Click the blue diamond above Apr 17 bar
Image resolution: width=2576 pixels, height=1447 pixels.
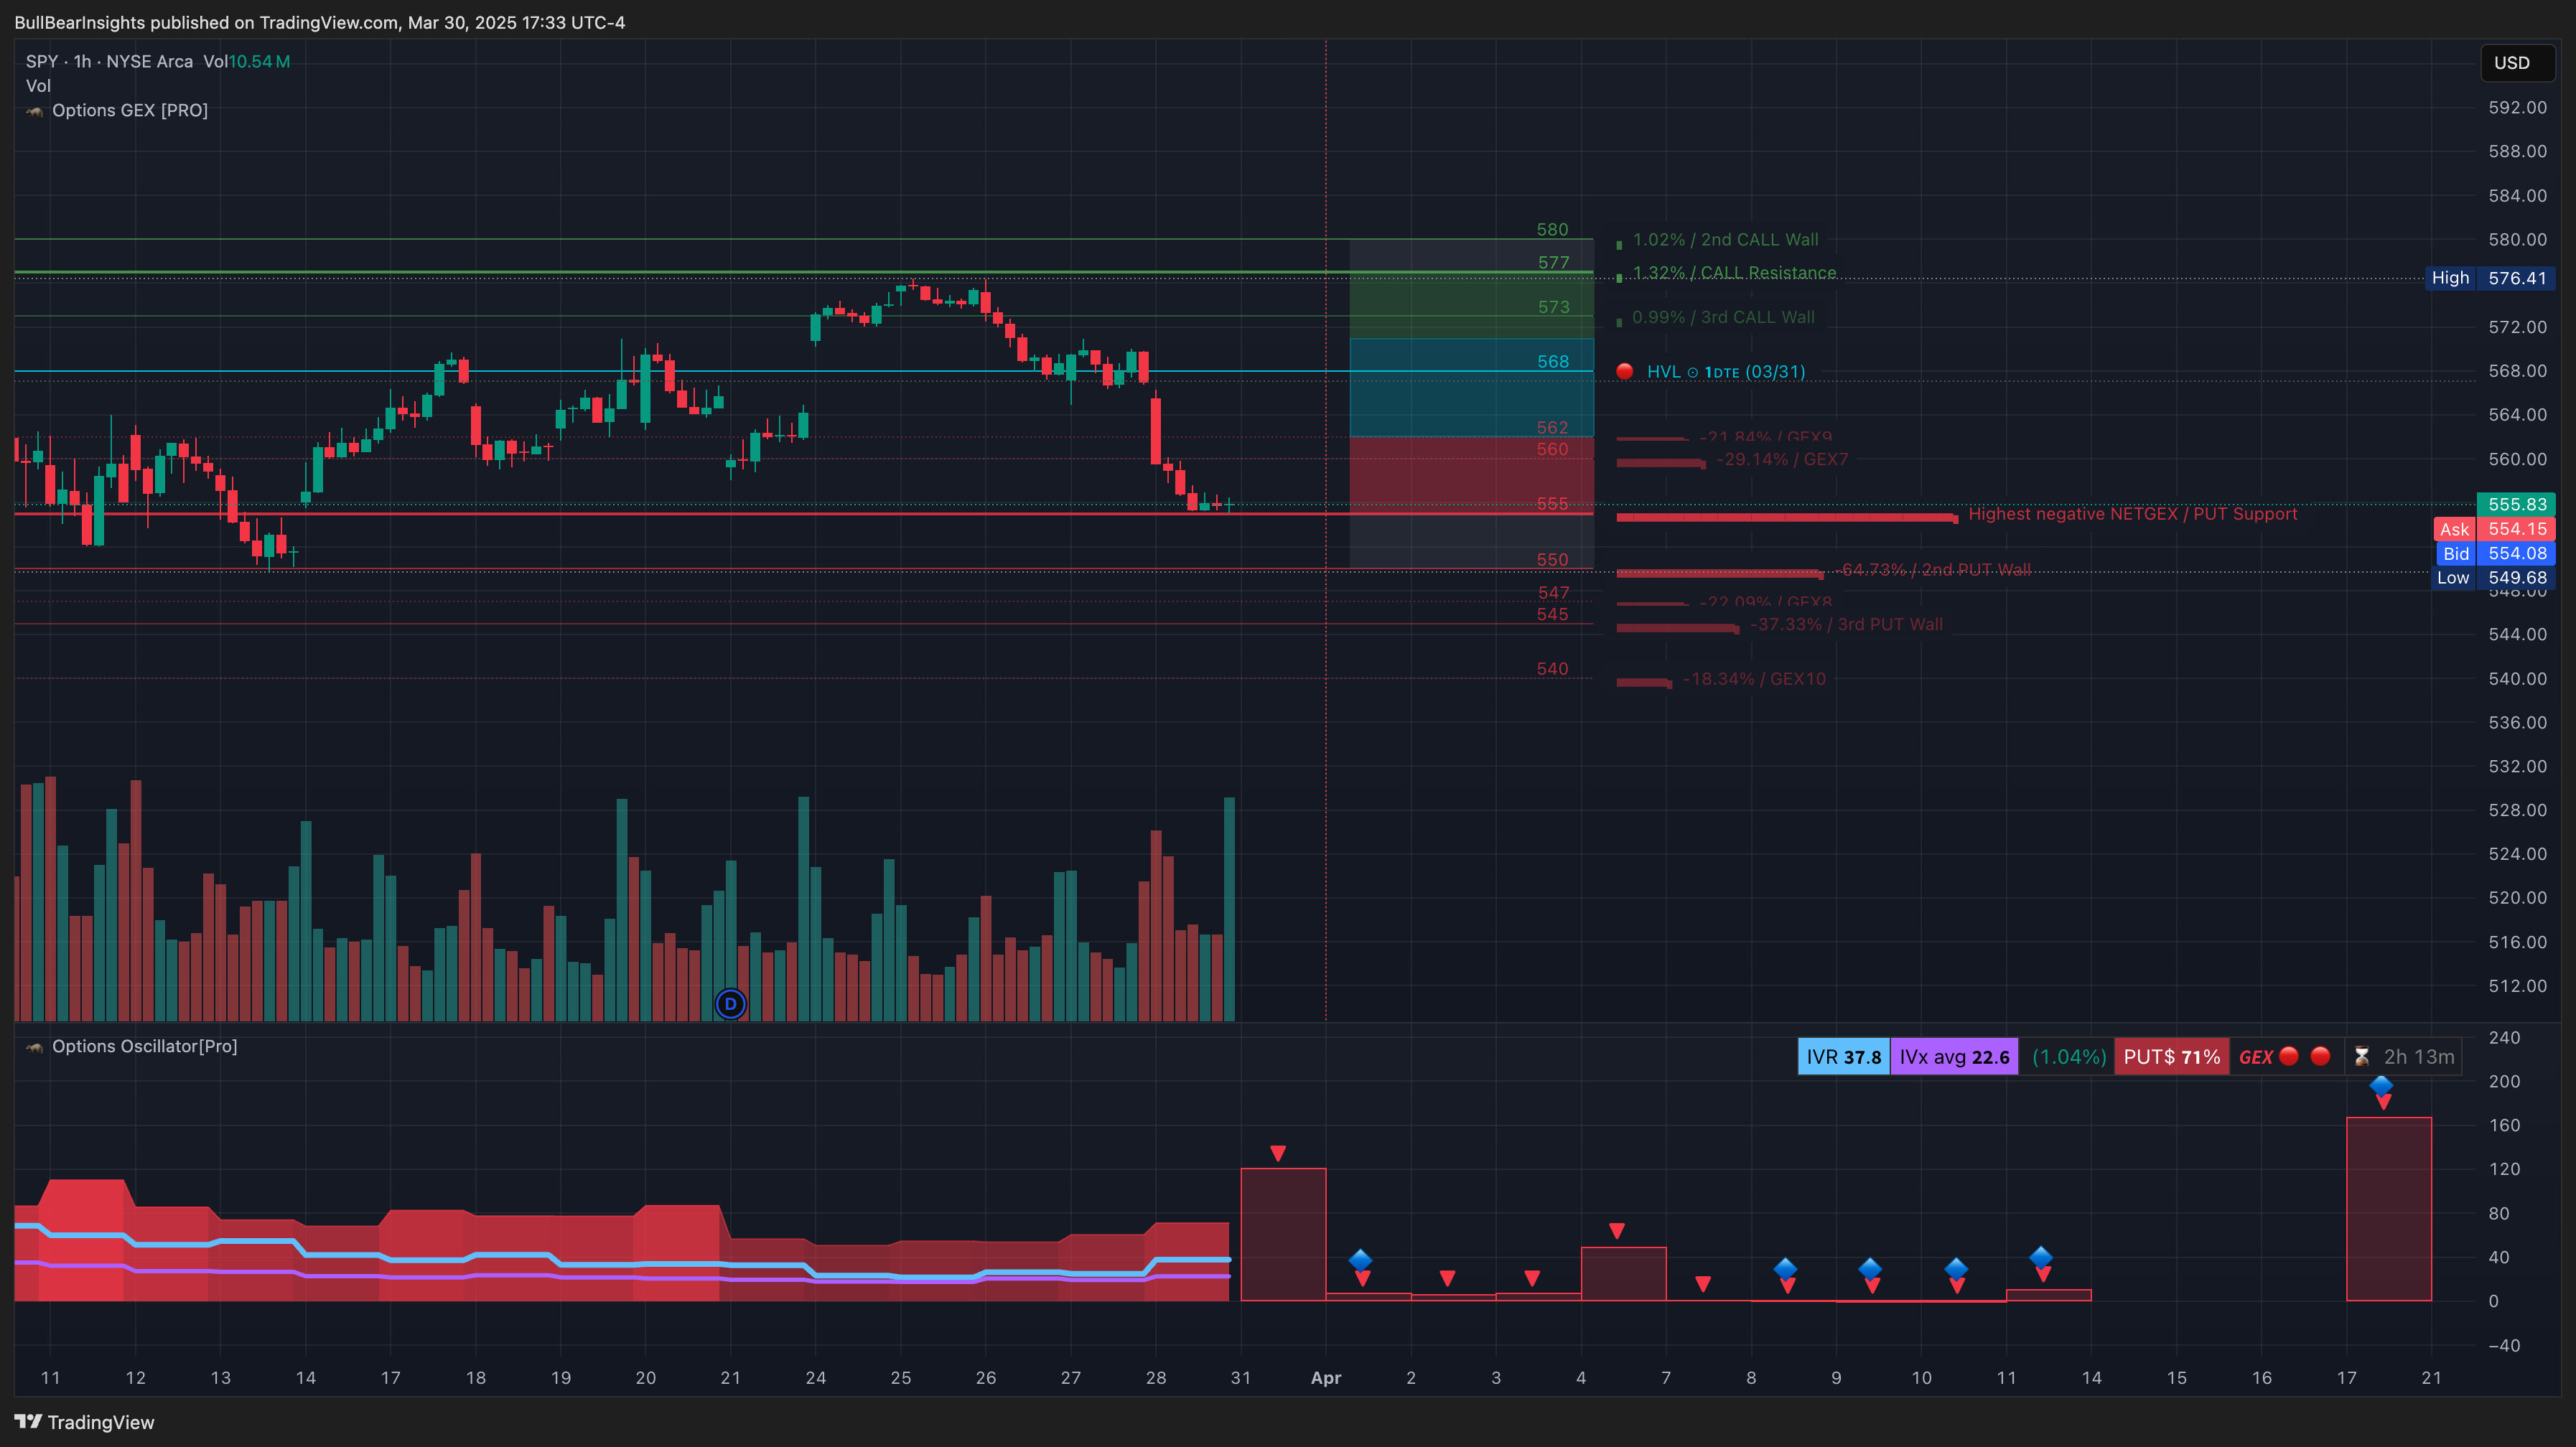(x=2382, y=1085)
